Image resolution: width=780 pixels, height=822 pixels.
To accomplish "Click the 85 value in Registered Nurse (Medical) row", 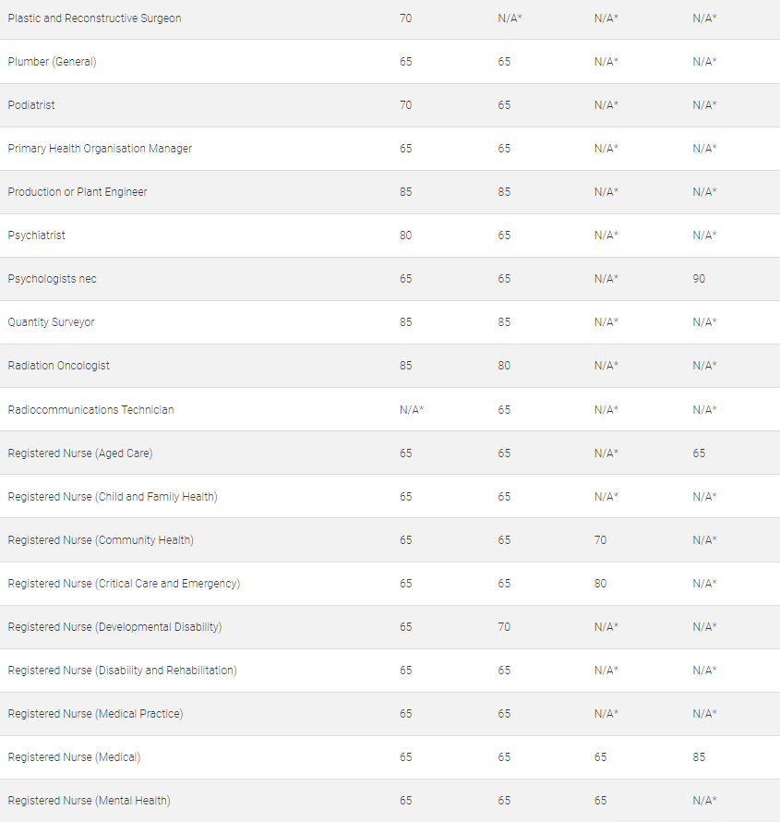I will coord(699,757).
